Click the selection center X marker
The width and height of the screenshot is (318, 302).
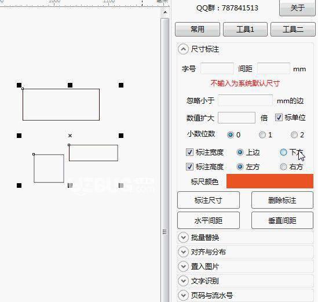point(70,136)
